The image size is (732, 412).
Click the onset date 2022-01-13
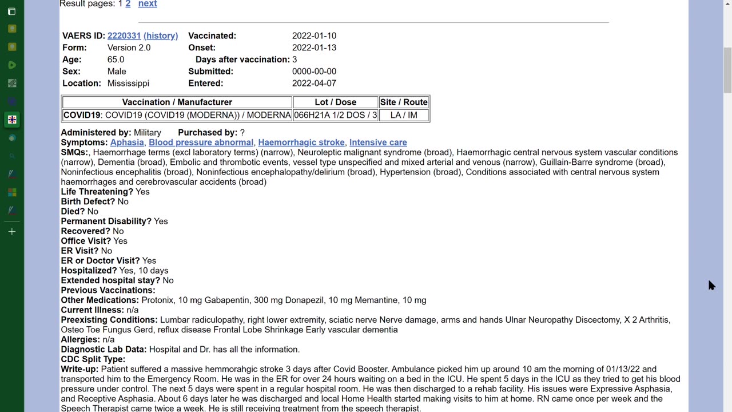pyautogui.click(x=314, y=47)
